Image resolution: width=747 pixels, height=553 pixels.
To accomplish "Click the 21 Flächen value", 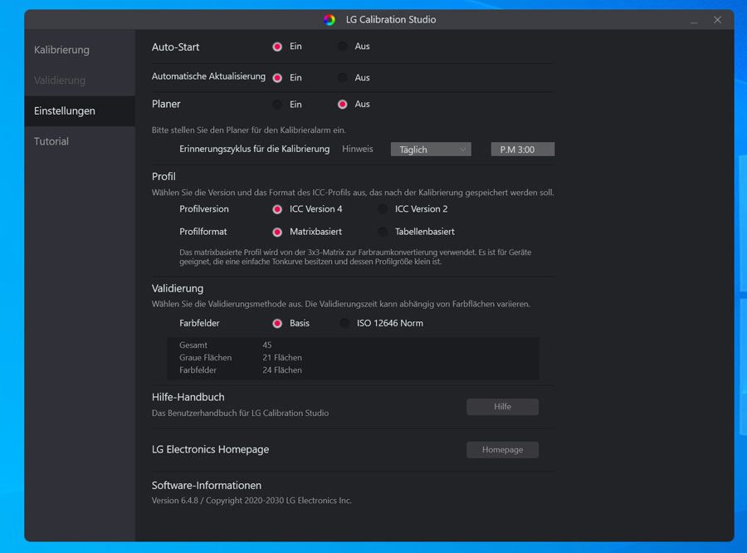I will (x=282, y=358).
